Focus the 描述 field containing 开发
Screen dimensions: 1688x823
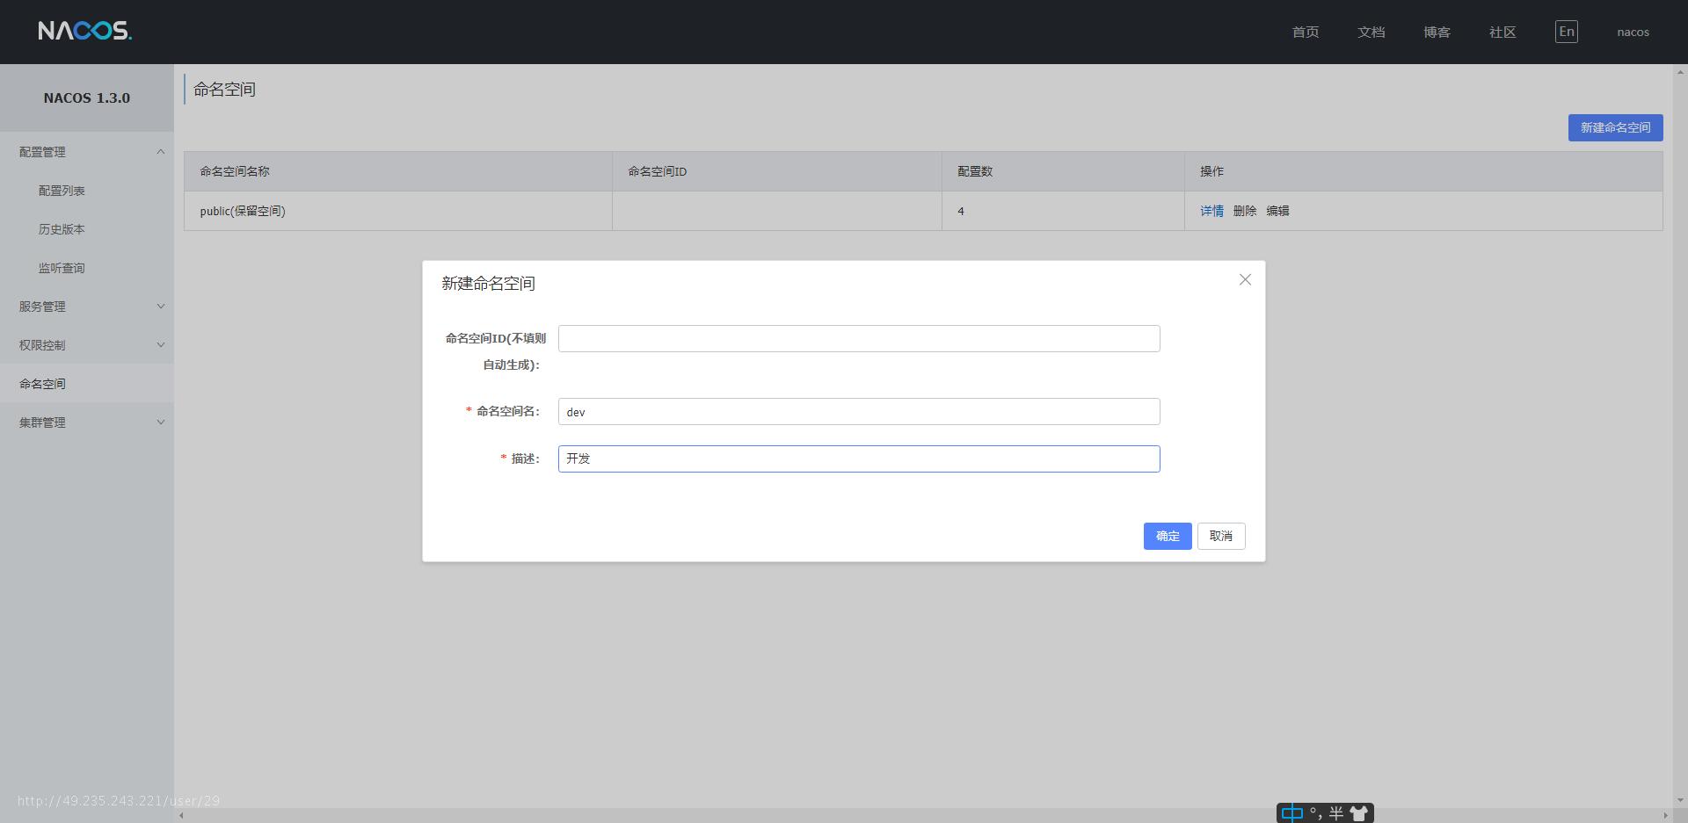[859, 458]
